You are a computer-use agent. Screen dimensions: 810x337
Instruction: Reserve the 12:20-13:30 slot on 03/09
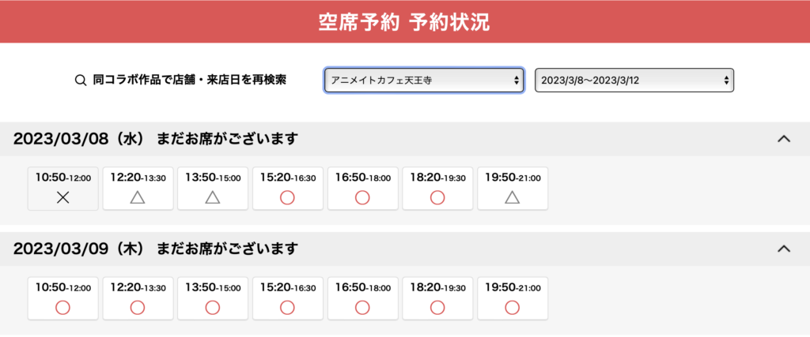point(138,298)
